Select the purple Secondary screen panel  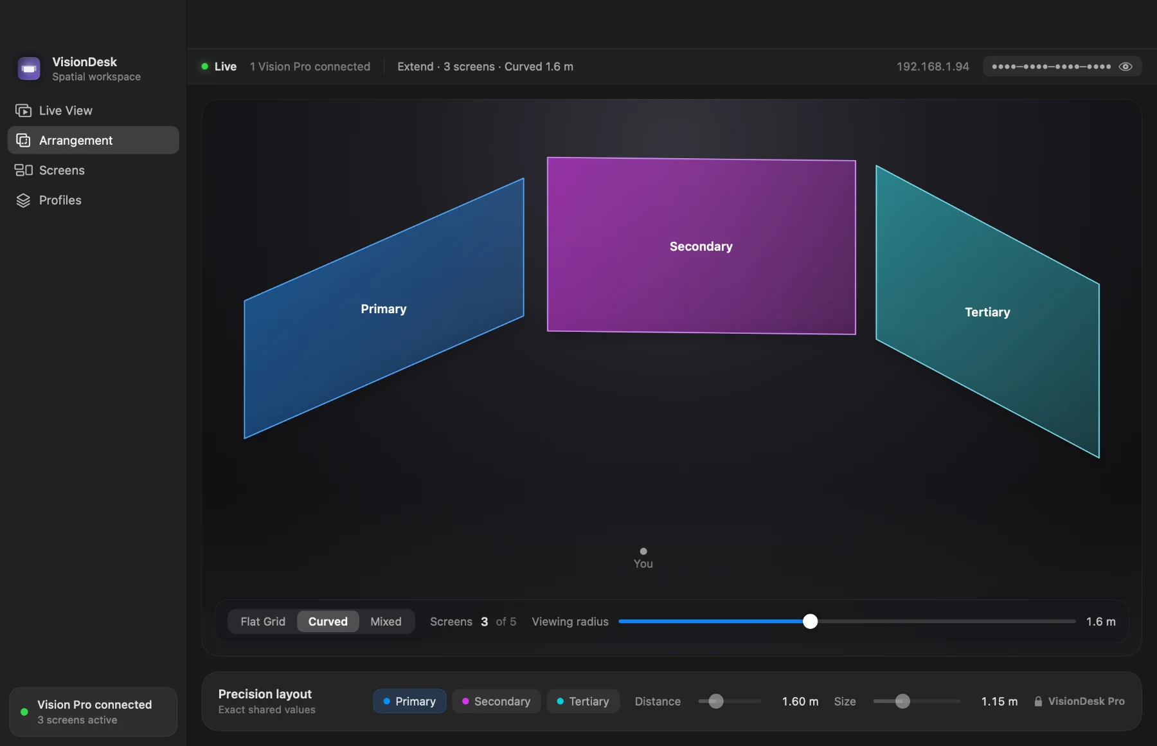701,246
